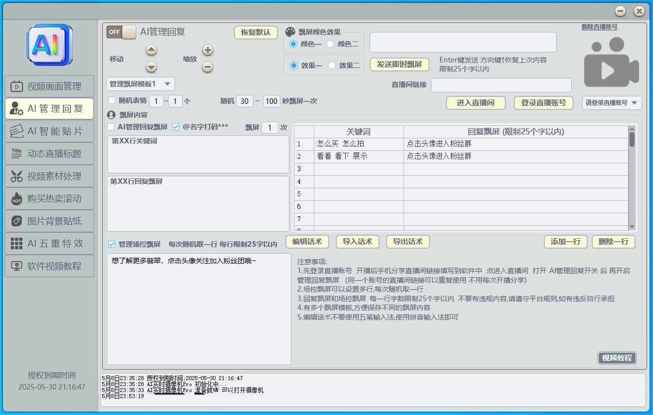Click the AI app logo icon
Viewport: 653px width, 415px height.
(x=49, y=45)
